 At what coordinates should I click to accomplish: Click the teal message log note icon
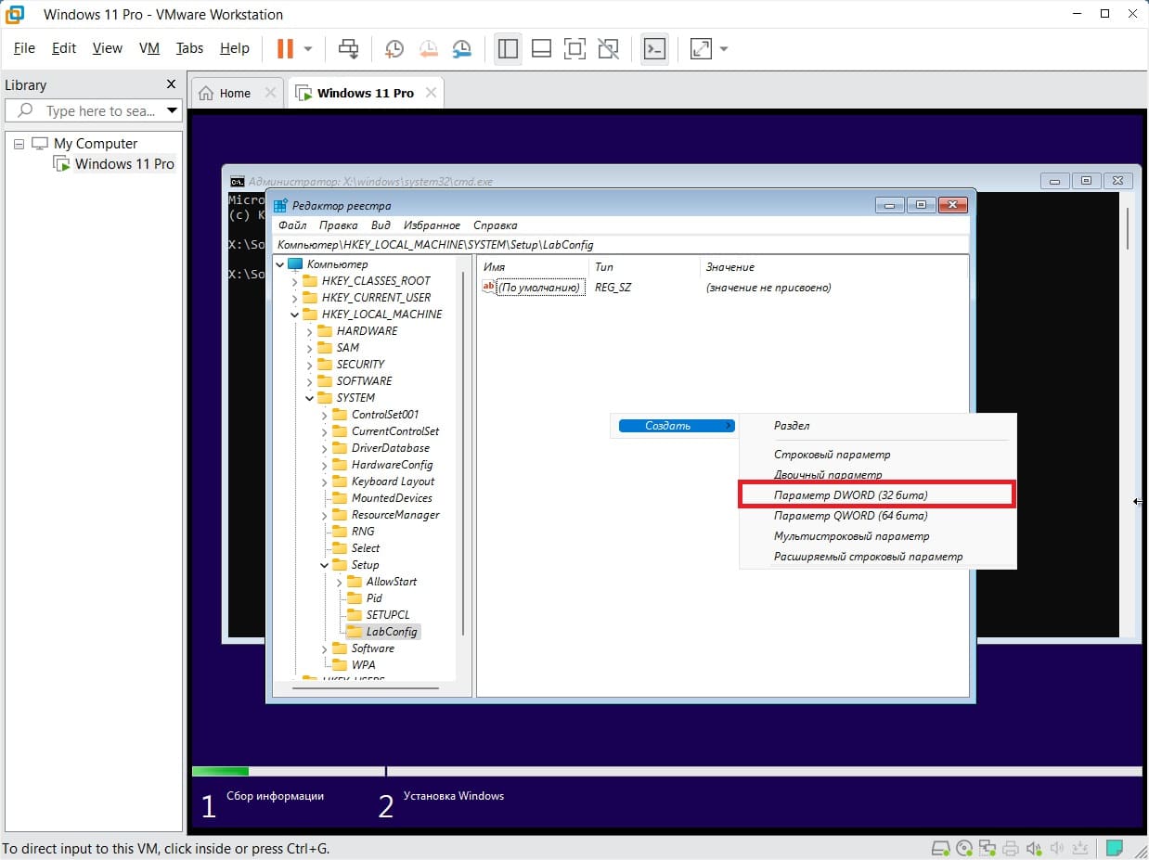click(x=1115, y=848)
